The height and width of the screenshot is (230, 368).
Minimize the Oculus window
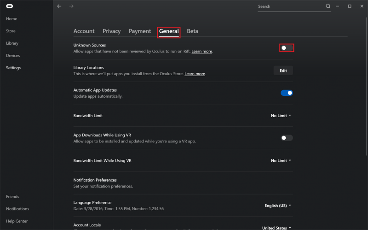(x=337, y=6)
